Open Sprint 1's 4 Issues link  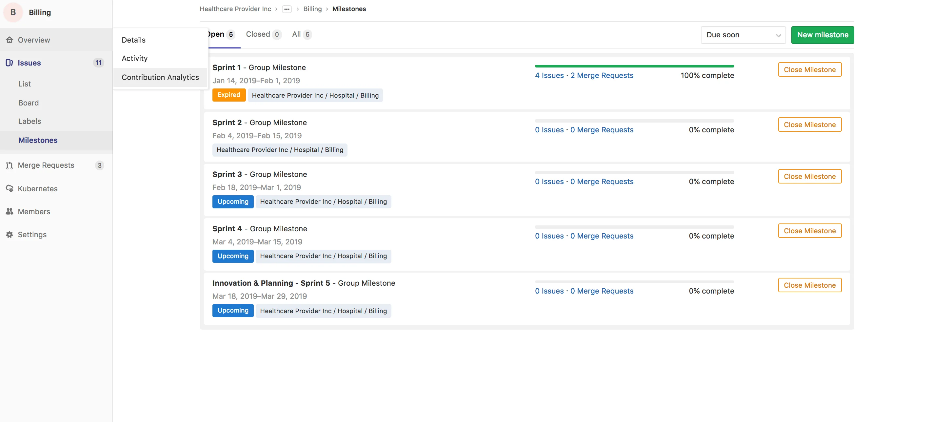[x=549, y=75]
